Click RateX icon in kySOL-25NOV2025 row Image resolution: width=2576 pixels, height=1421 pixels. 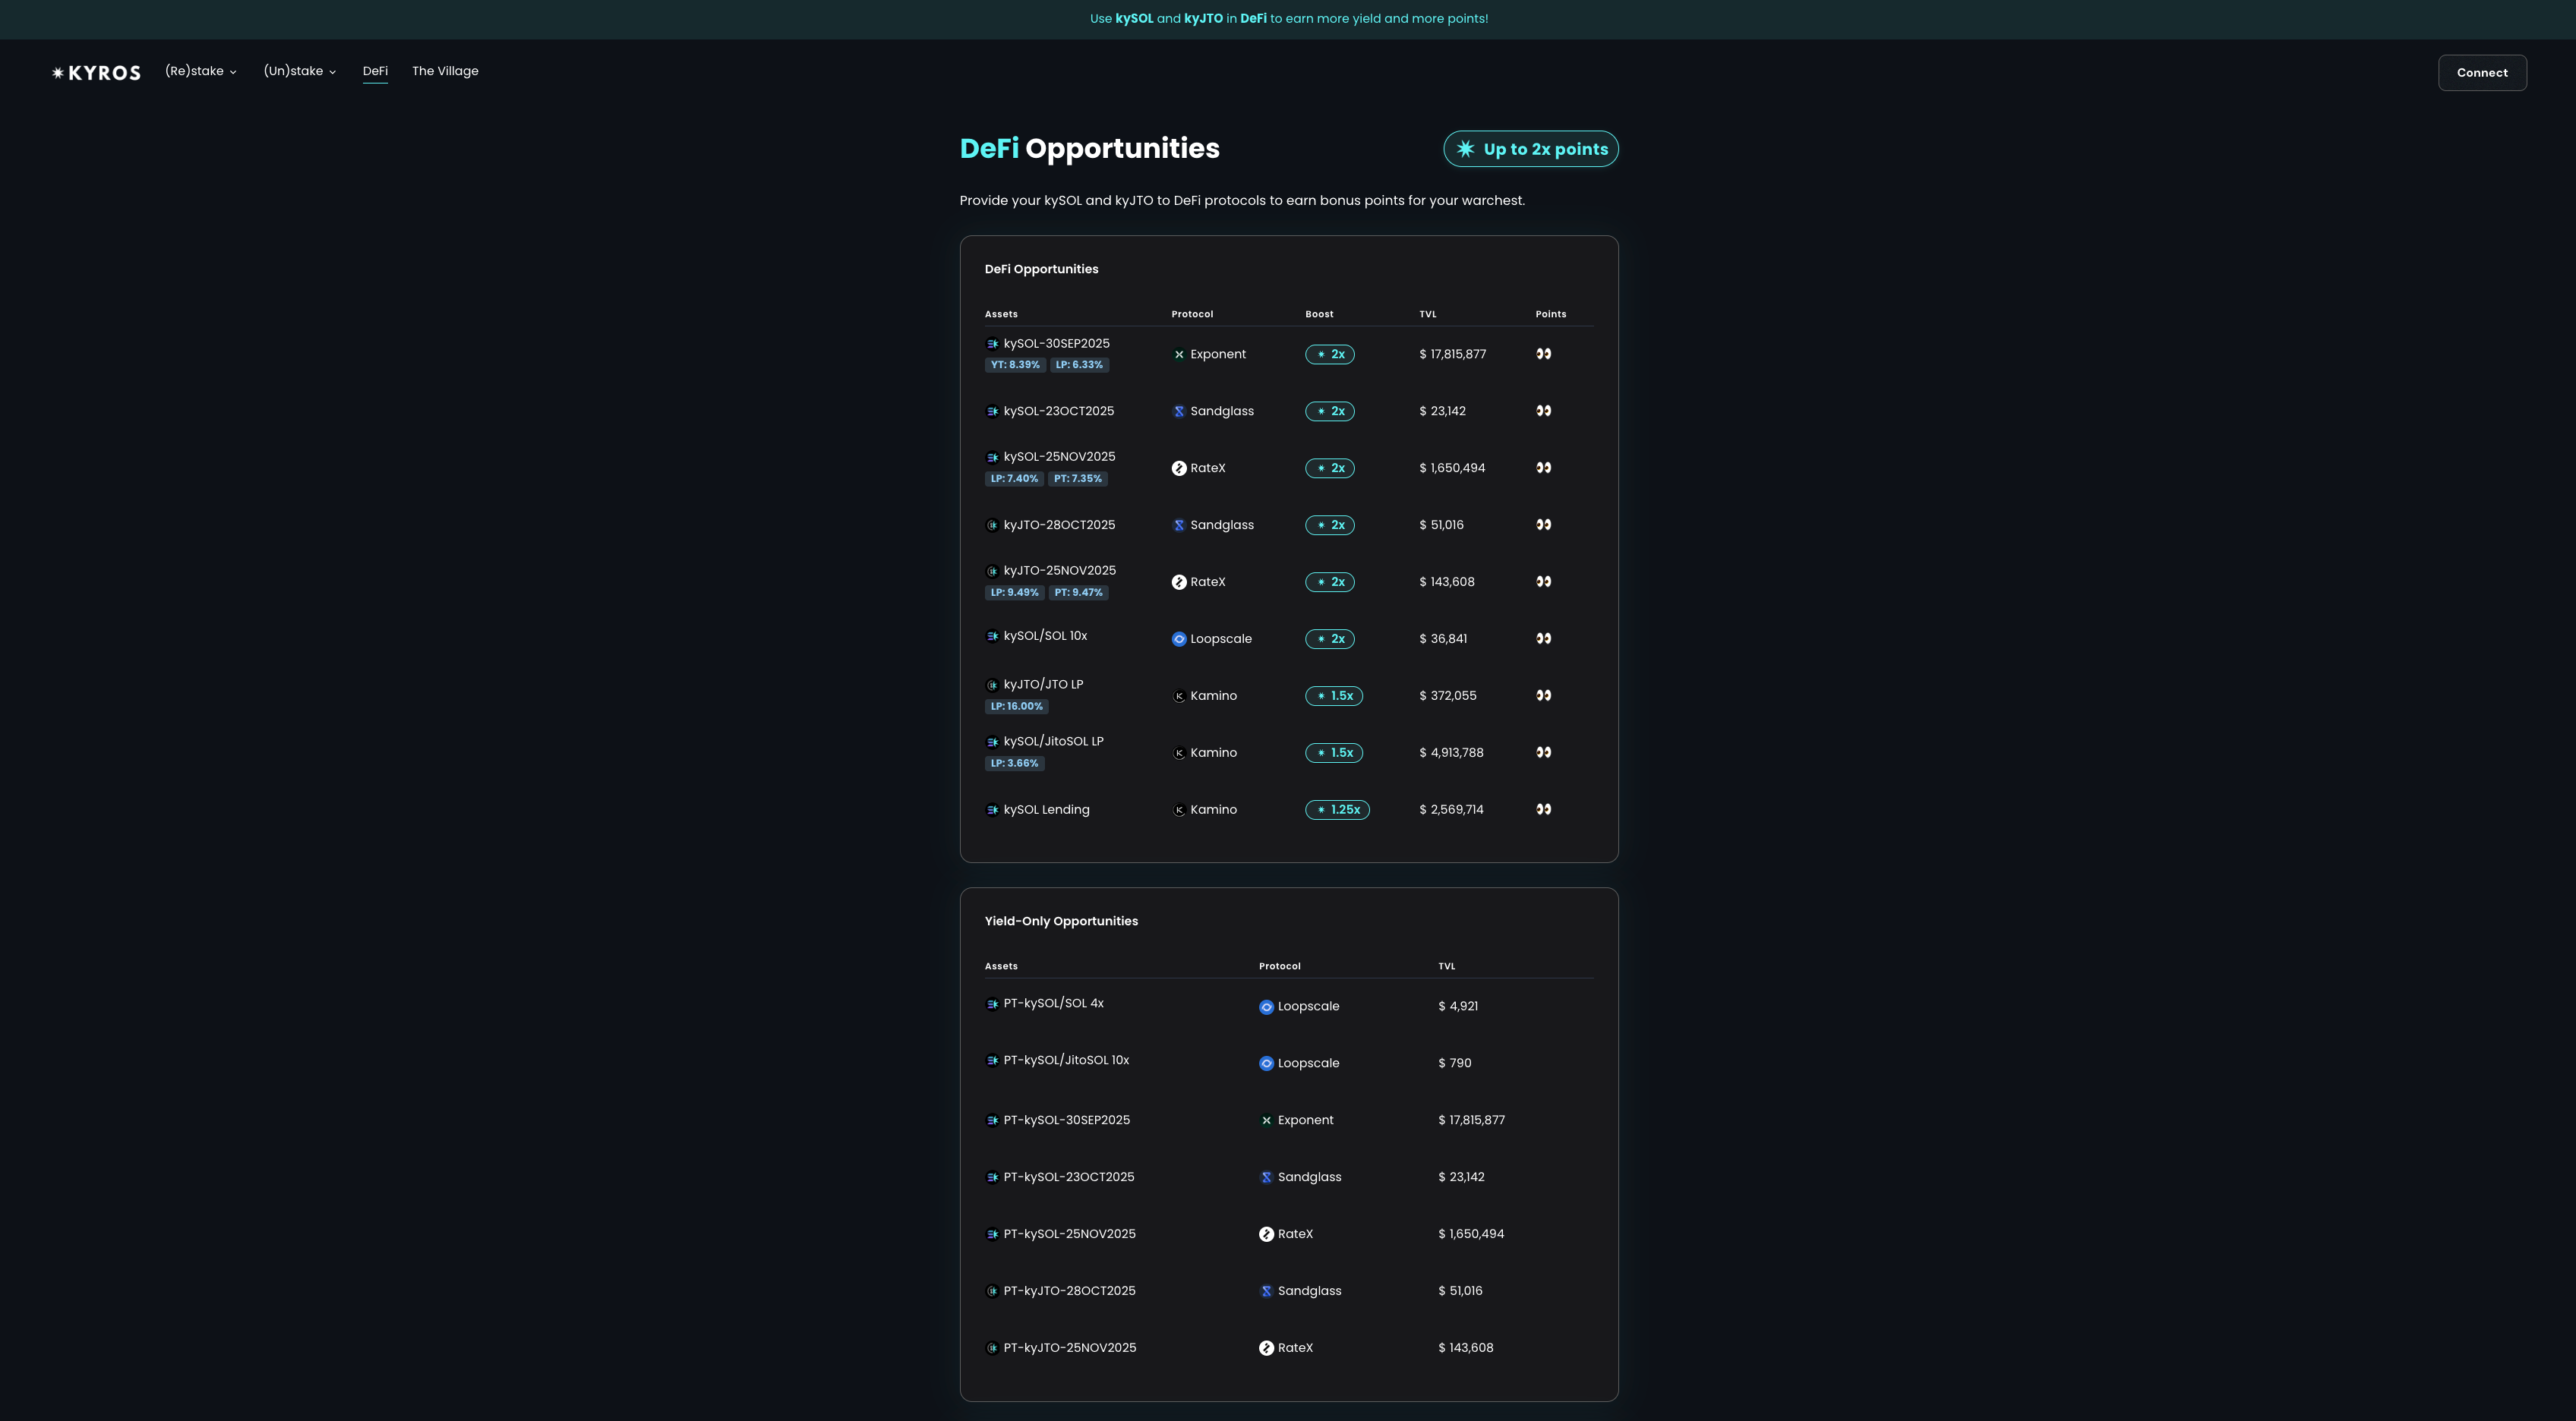pos(1179,468)
